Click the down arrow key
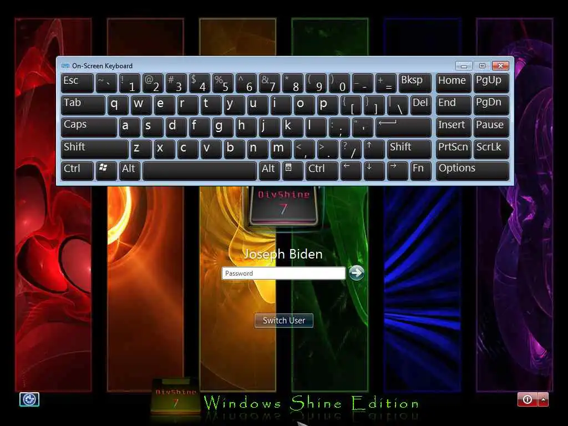The image size is (568, 426). tap(374, 171)
